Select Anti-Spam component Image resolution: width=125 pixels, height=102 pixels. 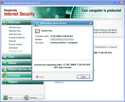click(13, 48)
